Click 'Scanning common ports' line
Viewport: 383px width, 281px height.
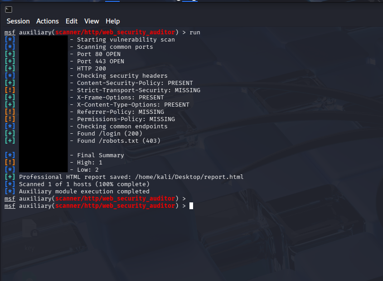tap(115, 47)
